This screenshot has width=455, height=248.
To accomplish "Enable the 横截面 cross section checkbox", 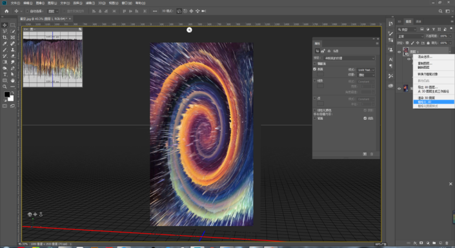I will 315,63.
